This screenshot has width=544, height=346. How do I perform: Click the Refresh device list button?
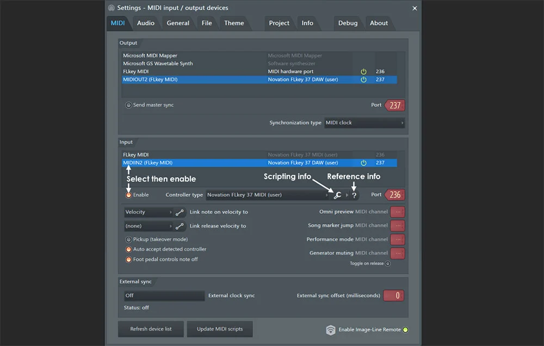coord(151,329)
